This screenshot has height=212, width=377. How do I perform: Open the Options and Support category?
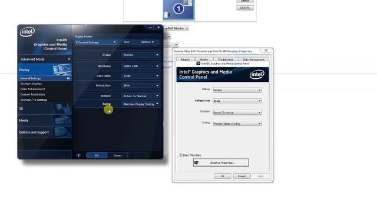(x=45, y=132)
